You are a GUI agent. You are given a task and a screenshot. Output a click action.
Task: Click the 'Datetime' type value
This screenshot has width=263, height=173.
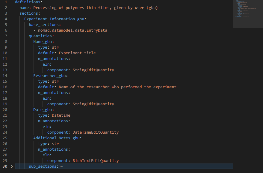61,115
